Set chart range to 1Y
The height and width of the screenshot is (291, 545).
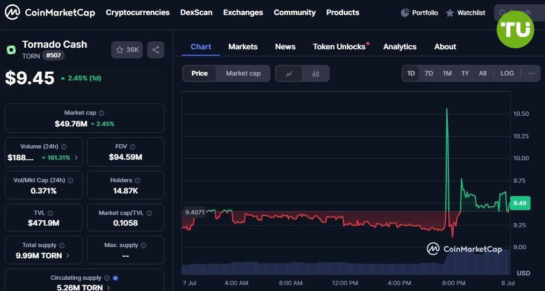[x=465, y=73]
